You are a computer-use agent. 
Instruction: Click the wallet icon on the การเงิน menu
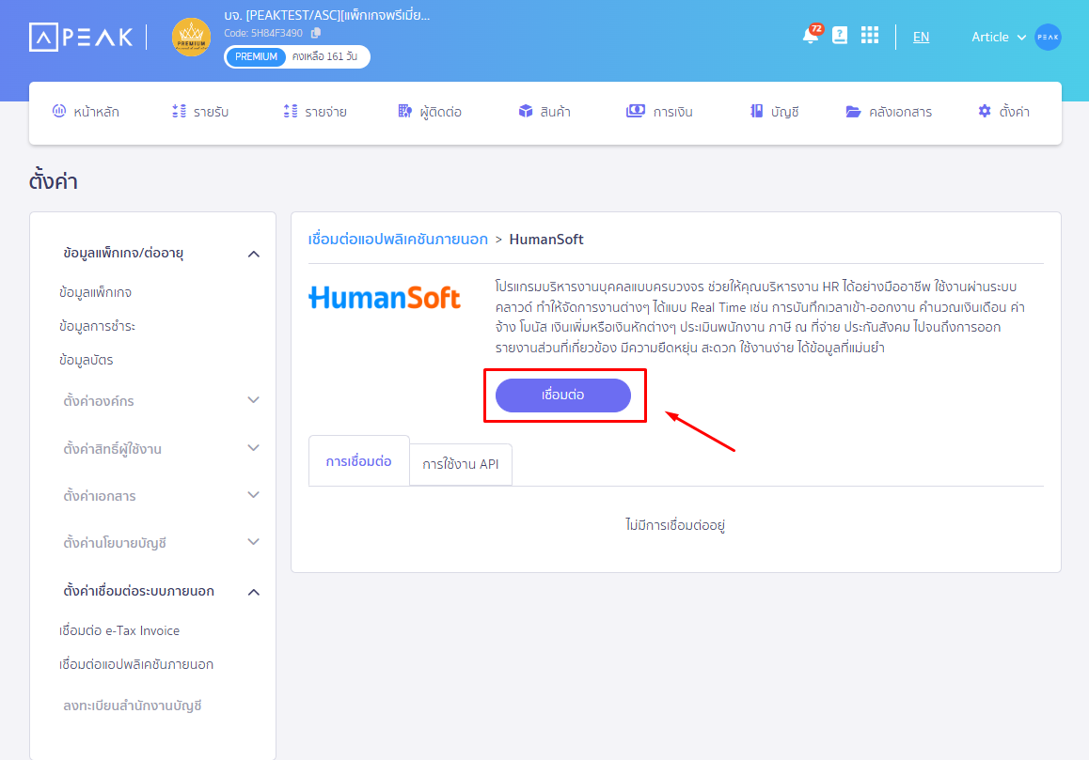click(635, 110)
